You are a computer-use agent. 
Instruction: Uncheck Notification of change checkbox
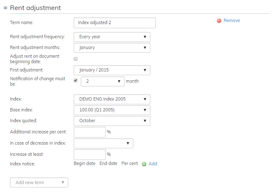pos(75,81)
